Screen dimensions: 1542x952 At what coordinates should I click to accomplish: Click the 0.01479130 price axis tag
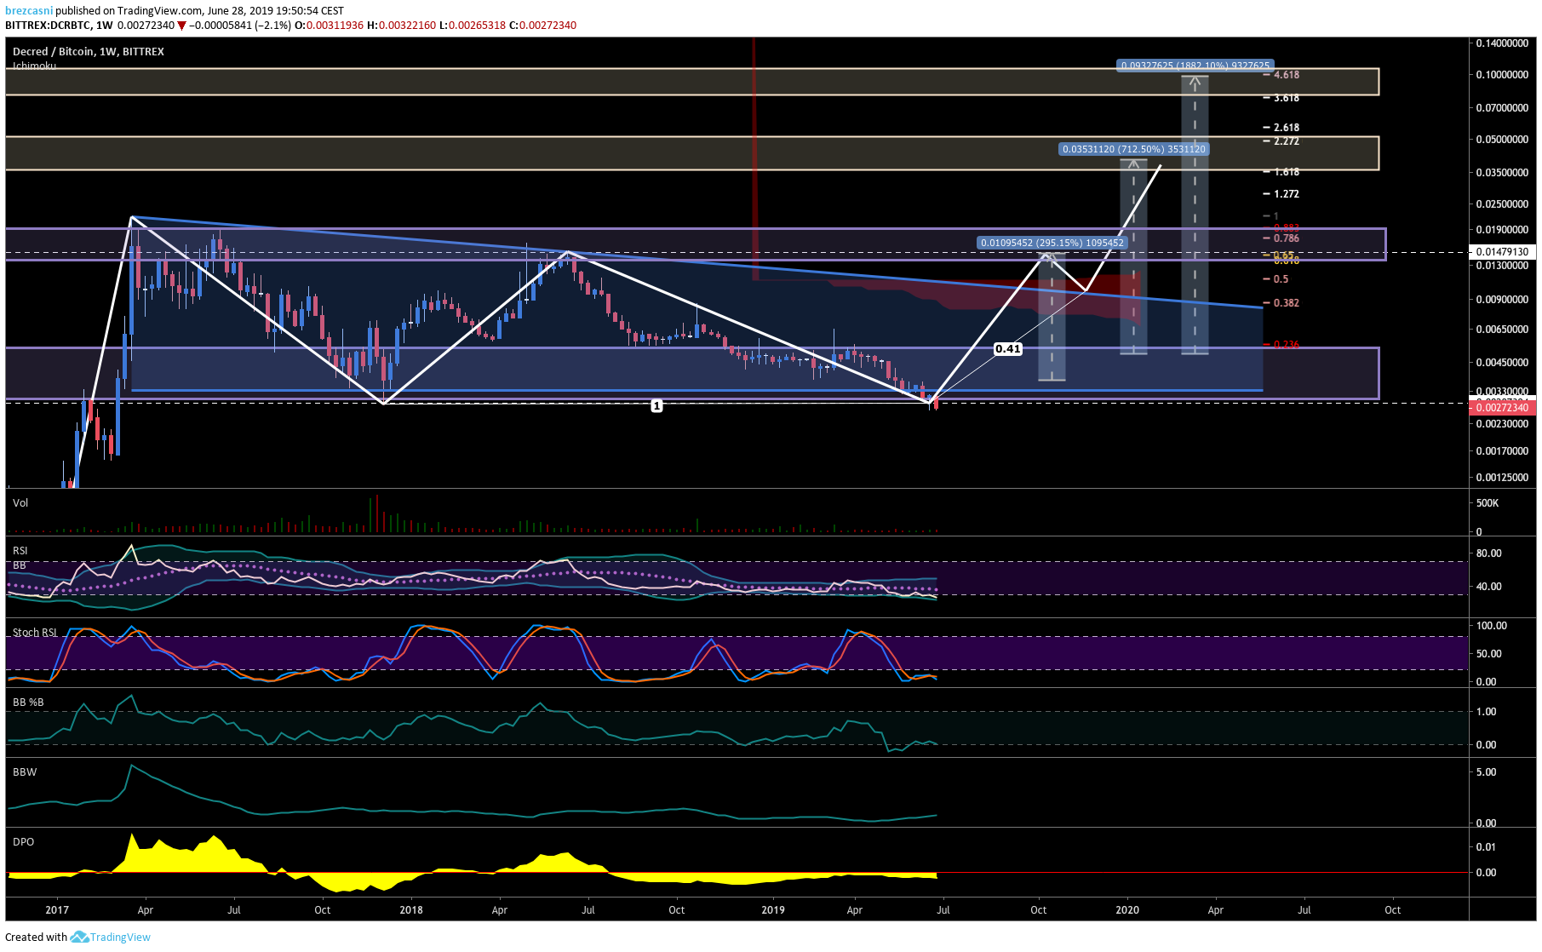pyautogui.click(x=1503, y=252)
